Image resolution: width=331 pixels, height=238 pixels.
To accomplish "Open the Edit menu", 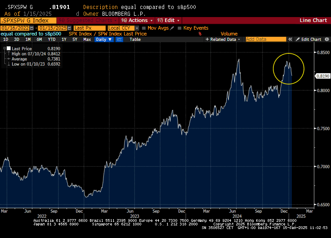I will [x=168, y=21].
